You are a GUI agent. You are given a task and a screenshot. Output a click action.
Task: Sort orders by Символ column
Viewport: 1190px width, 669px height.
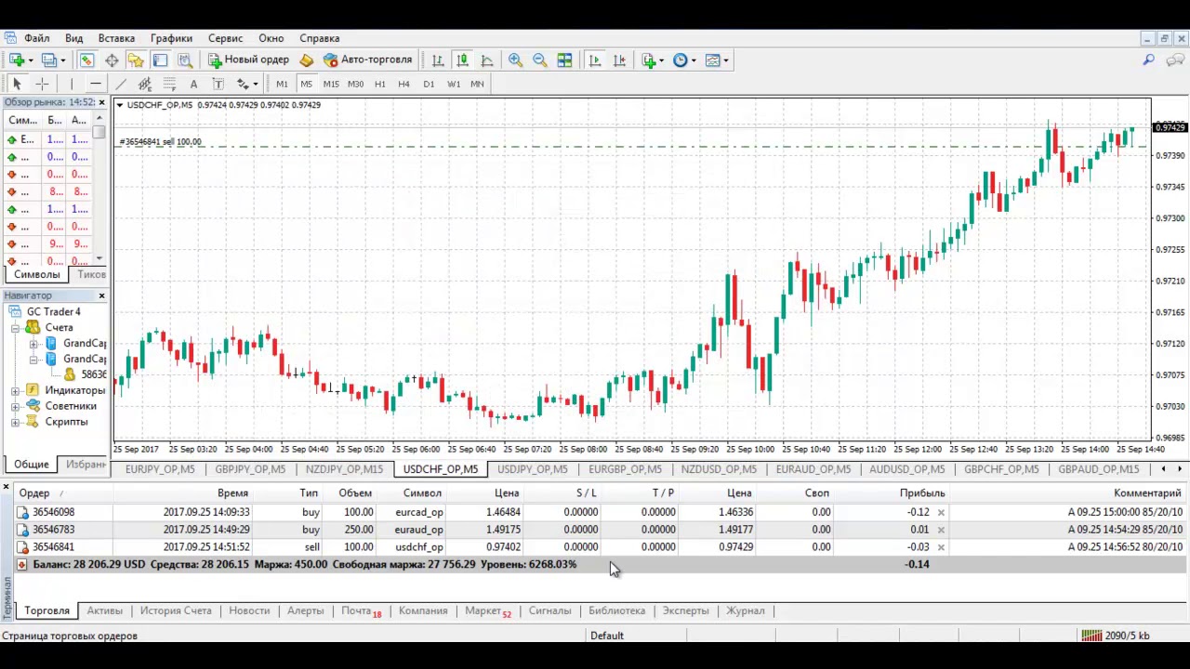click(x=422, y=493)
